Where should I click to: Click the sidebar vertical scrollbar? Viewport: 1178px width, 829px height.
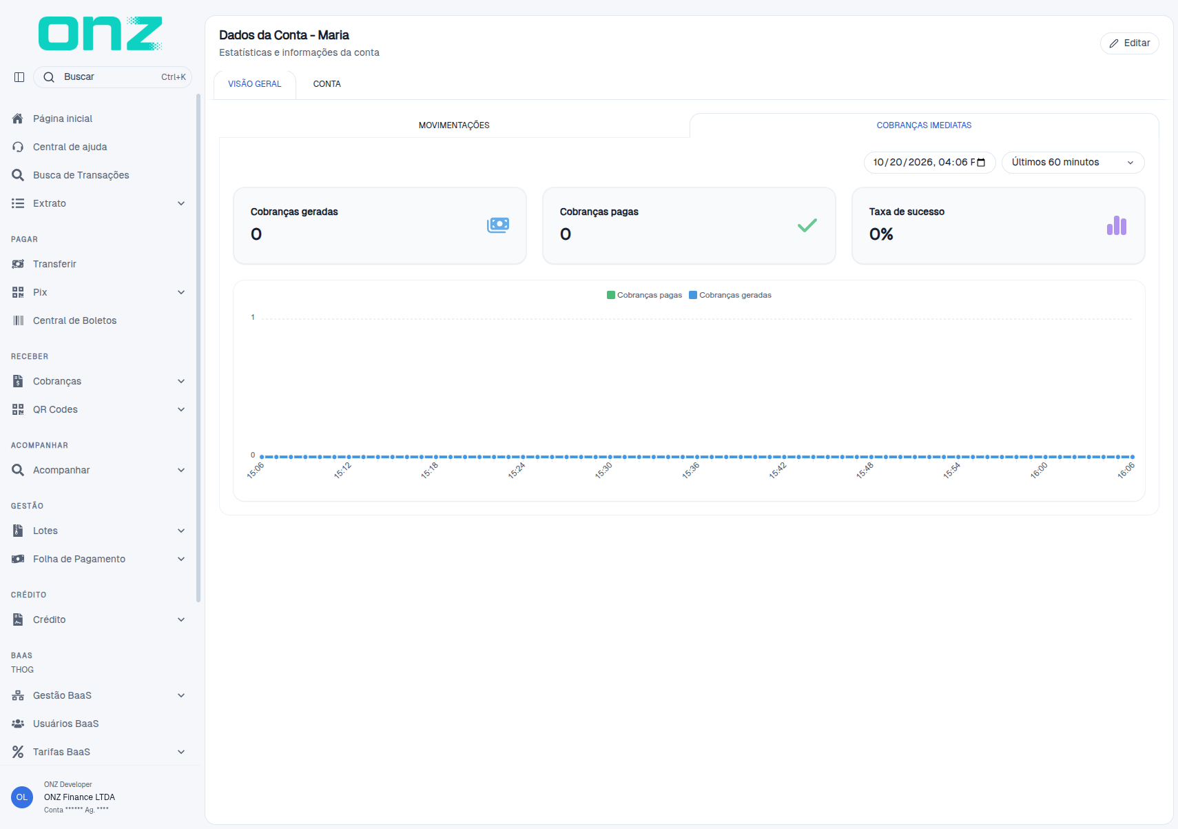[198, 348]
